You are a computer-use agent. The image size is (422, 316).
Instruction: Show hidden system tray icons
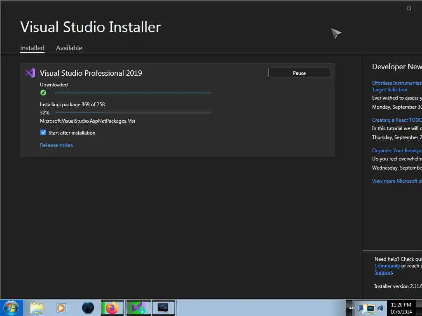coord(351,308)
